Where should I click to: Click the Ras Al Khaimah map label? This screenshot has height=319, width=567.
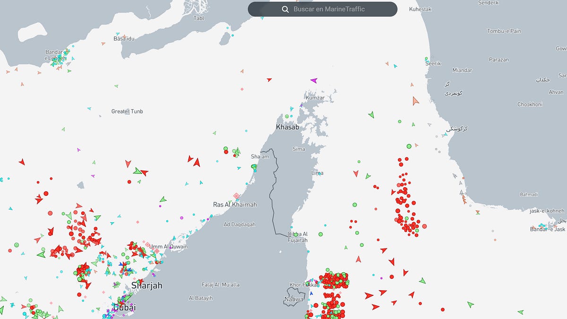235,205
